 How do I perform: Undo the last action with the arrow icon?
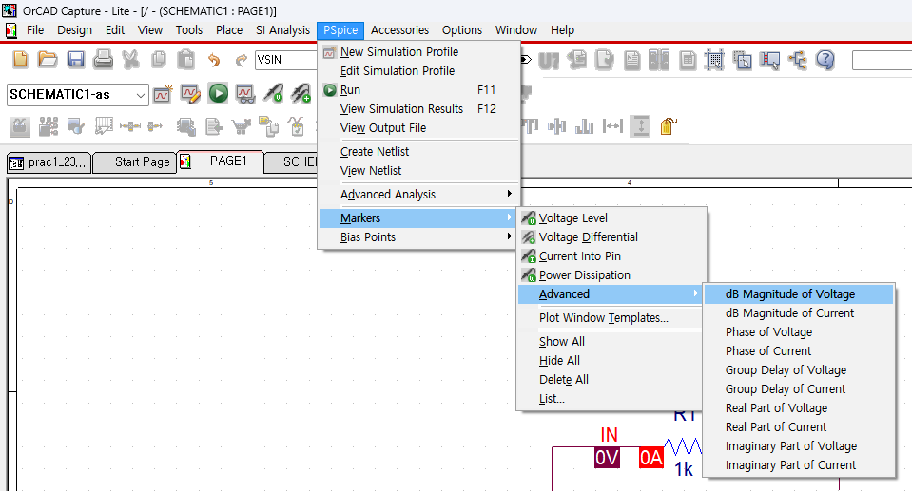[214, 60]
